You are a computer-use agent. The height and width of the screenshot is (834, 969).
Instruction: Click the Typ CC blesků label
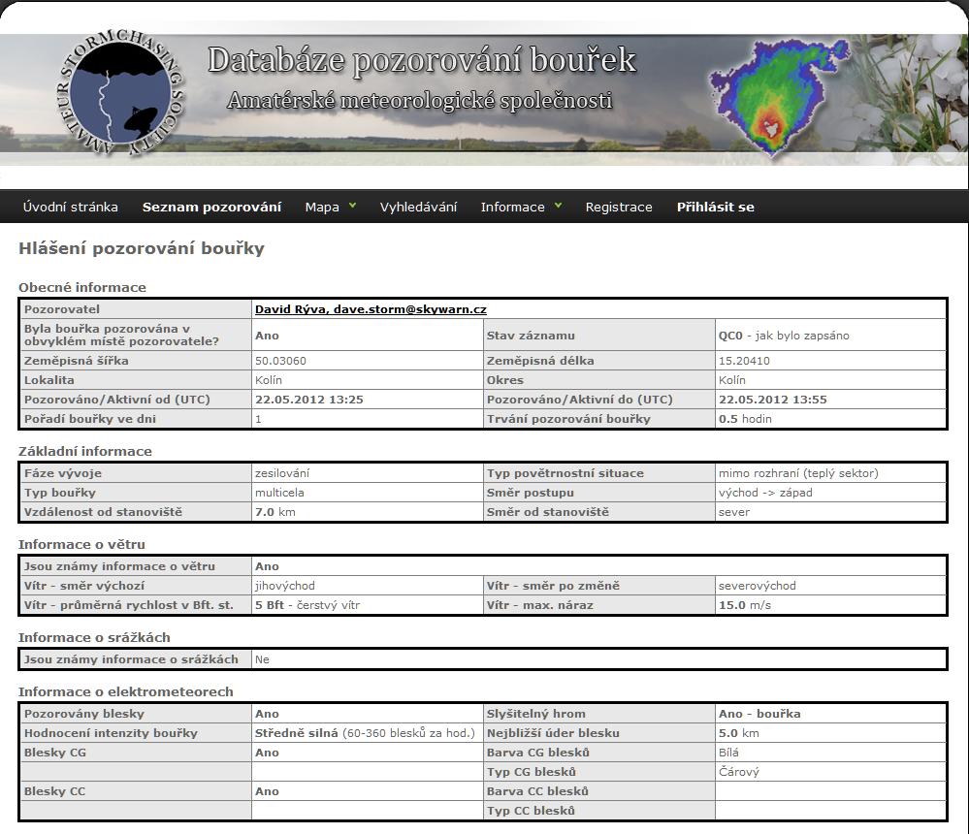pos(531,811)
